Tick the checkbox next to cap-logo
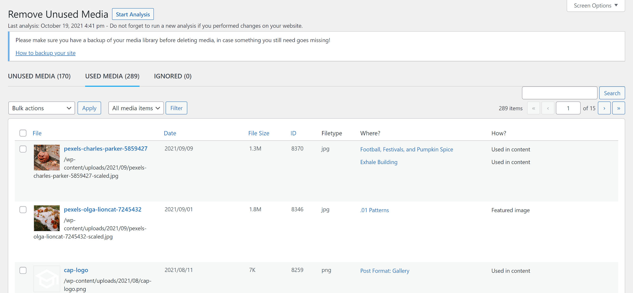Image resolution: width=633 pixels, height=293 pixels. pyautogui.click(x=23, y=270)
